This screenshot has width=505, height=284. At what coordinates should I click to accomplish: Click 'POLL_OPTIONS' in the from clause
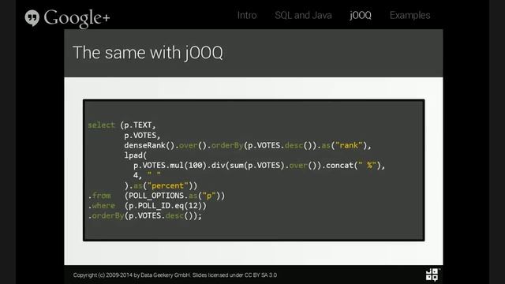click(x=156, y=196)
